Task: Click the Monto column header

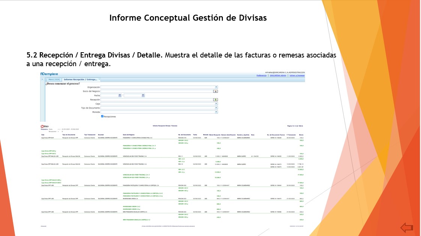Action: (301, 135)
